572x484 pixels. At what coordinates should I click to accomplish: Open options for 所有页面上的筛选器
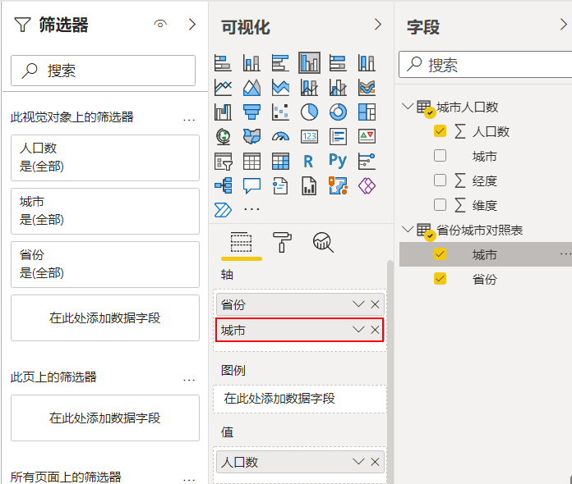click(189, 480)
